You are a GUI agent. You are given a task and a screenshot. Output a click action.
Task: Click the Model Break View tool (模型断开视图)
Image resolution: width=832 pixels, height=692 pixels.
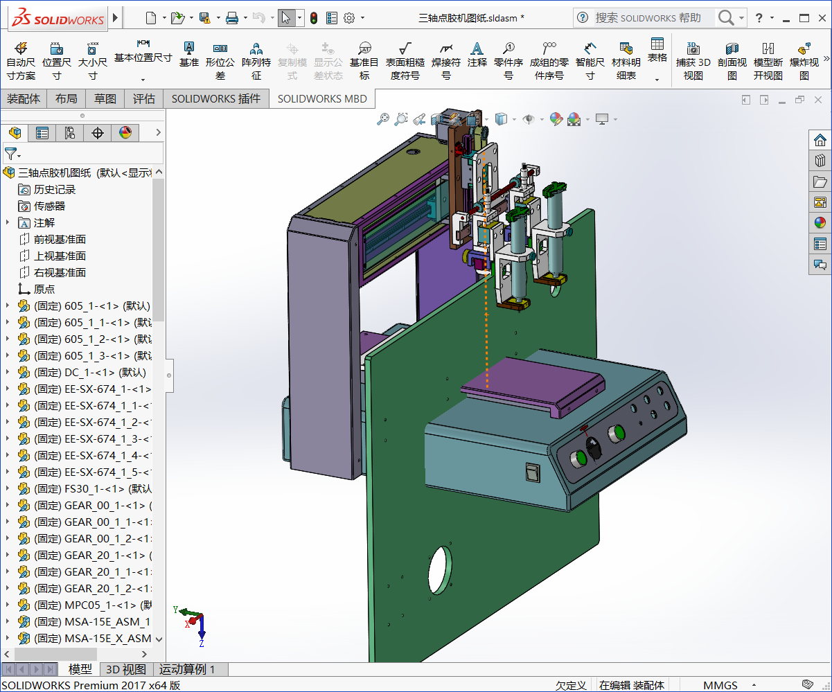click(x=768, y=60)
